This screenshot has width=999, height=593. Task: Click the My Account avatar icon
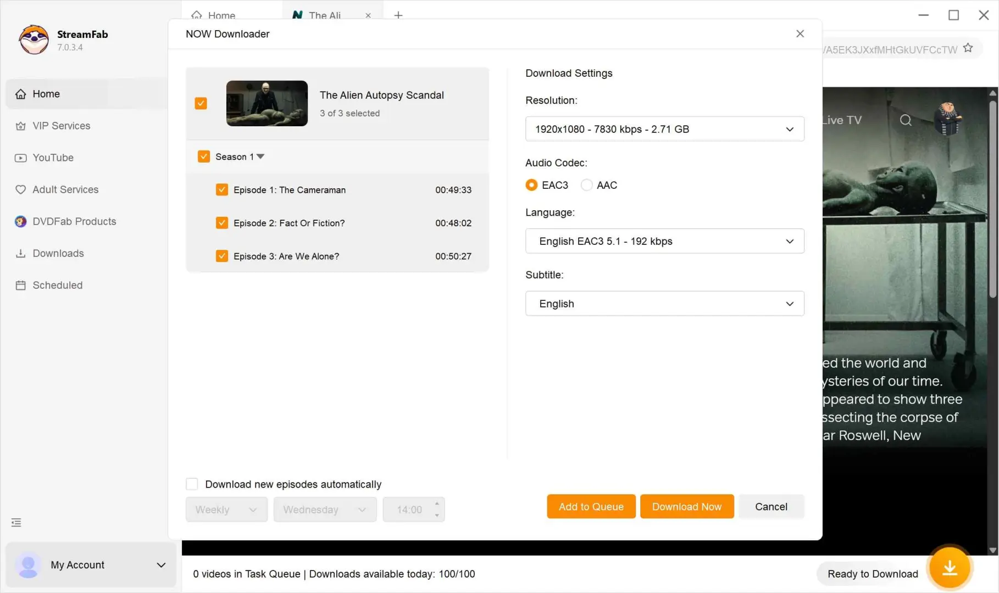pos(28,565)
